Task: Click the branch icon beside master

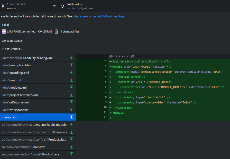Action: click(3, 6)
